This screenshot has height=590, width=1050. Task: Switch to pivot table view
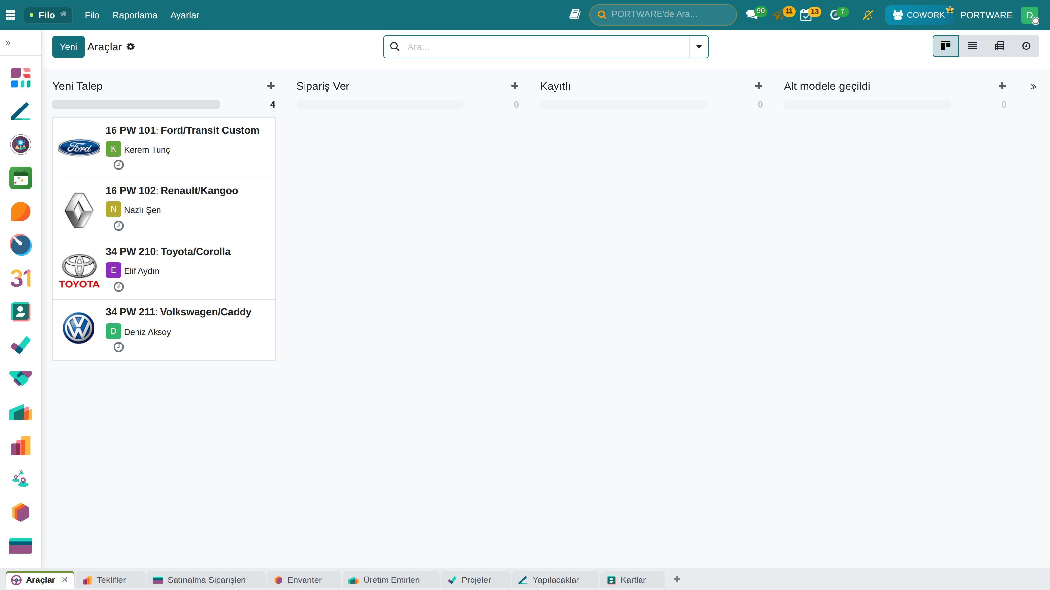[x=999, y=46]
